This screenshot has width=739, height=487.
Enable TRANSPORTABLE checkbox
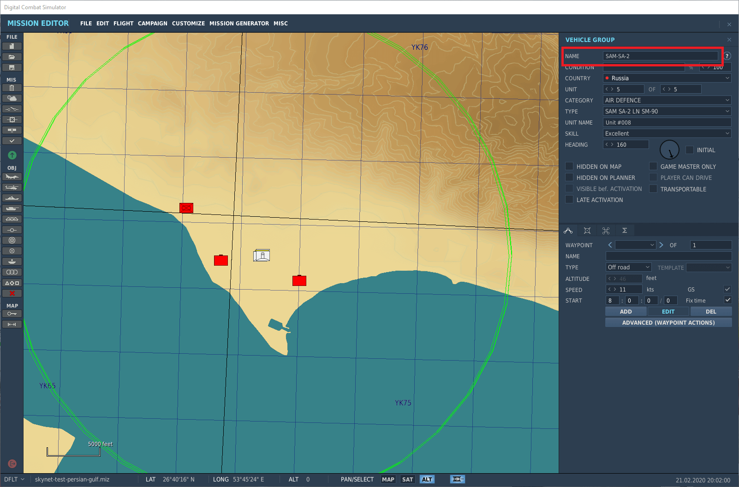coord(653,189)
